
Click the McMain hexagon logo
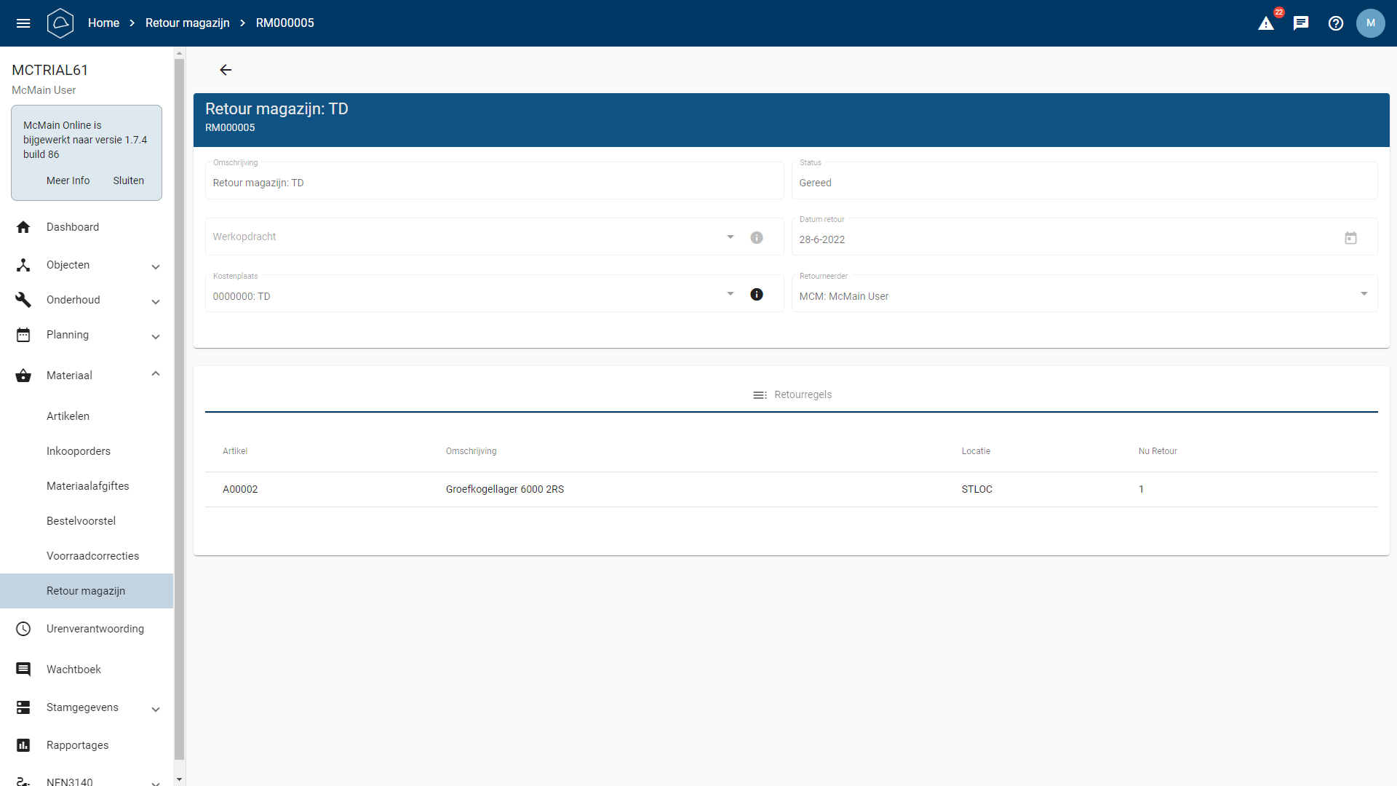(60, 23)
